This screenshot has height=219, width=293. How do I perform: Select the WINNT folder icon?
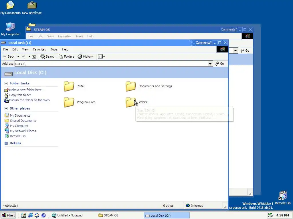pyautogui.click(x=130, y=102)
